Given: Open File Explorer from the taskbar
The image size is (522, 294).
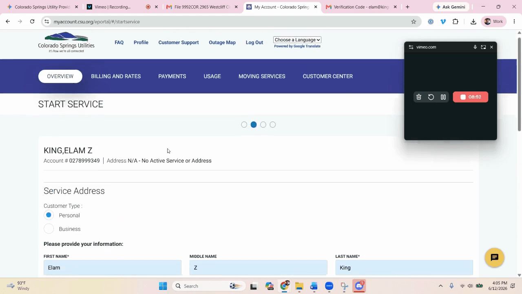Looking at the screenshot, I should tap(299, 286).
